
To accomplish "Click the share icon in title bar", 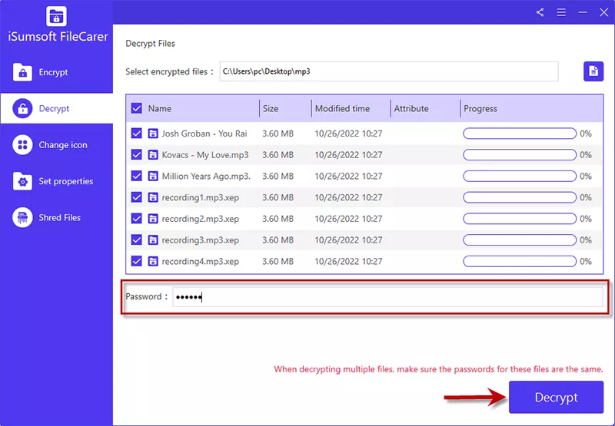I will pos(540,12).
